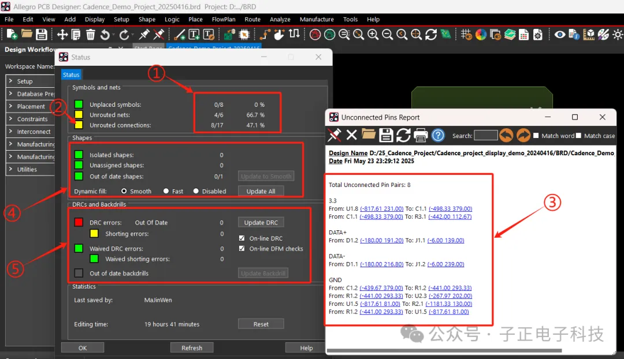The image size is (624, 359).
Task: Select the Status tab in dialog
Action: pyautogui.click(x=71, y=74)
